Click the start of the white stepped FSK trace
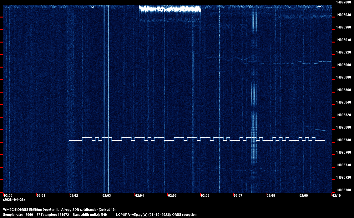 [70, 140]
